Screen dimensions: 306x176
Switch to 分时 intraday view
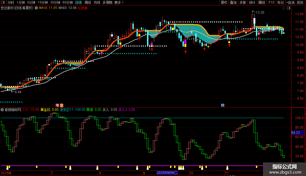pyautogui.click(x=11, y=2)
